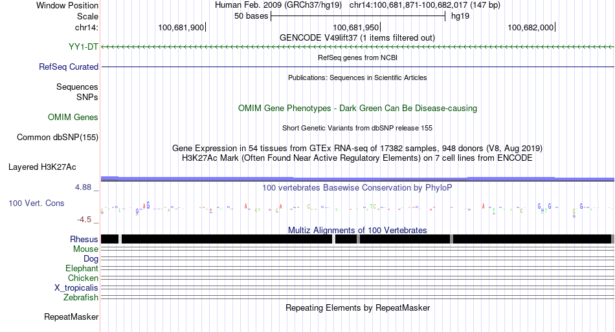This screenshot has height=332, width=615.
Task: Click the 100,682,000 ruler position
Action: pyautogui.click(x=531, y=27)
